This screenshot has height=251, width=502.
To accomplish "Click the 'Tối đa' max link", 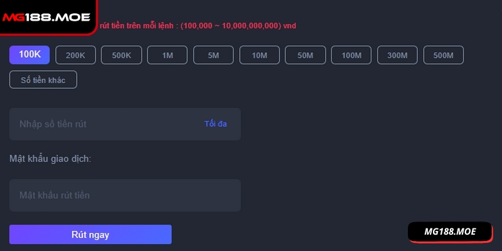I will coord(215,124).
